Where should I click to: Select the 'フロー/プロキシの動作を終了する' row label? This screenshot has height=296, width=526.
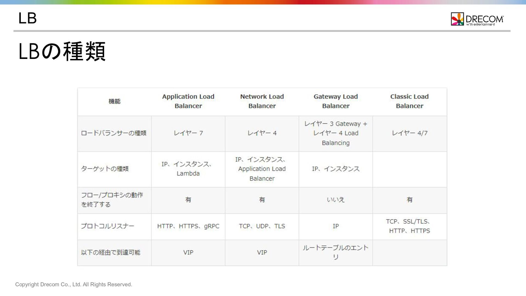(112, 200)
